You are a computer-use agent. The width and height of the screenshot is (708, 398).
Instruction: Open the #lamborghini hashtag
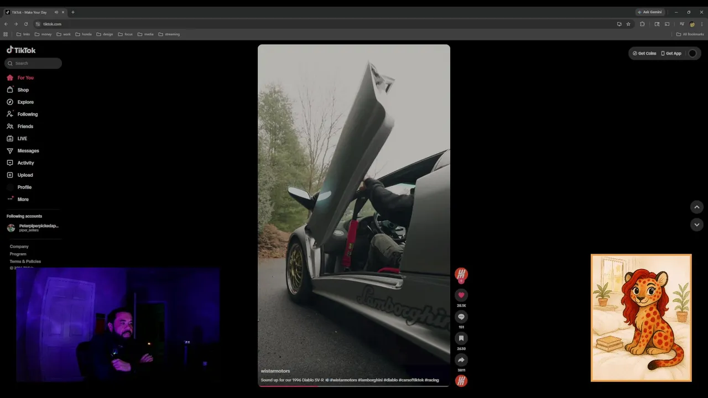[x=370, y=380]
